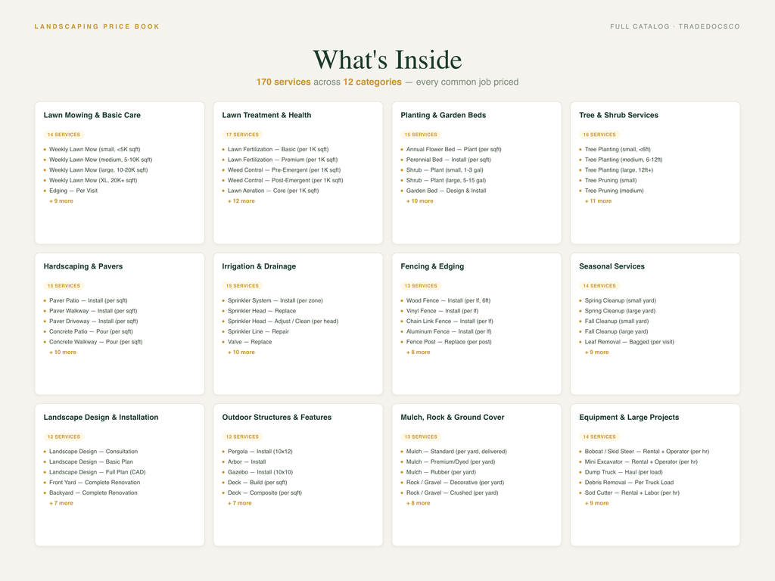This screenshot has height=581, width=775.
Task: Click the 'LANDSCAPING PRICE BOOK' header label
Action: pyautogui.click(x=97, y=26)
